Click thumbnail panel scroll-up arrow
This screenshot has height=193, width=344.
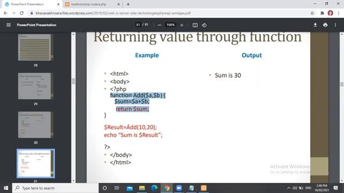[x=73, y=34]
